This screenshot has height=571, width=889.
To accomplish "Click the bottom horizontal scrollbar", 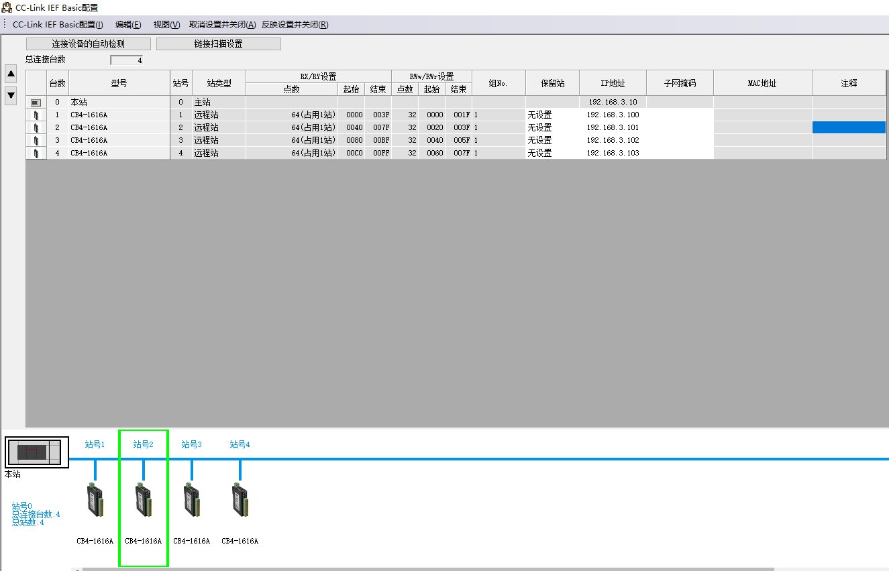I will click(x=427, y=569).
